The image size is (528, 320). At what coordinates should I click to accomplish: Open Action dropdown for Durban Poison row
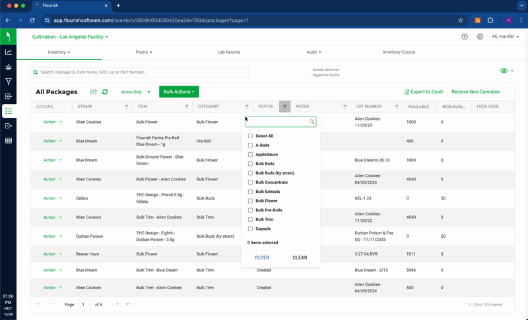point(53,236)
